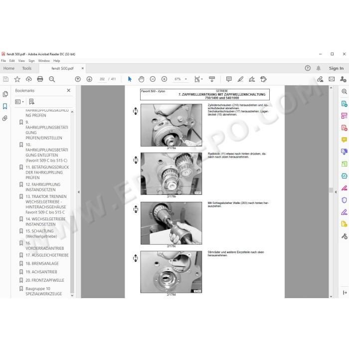Open the File menu
This screenshot has width=349, height=349.
[3, 60]
